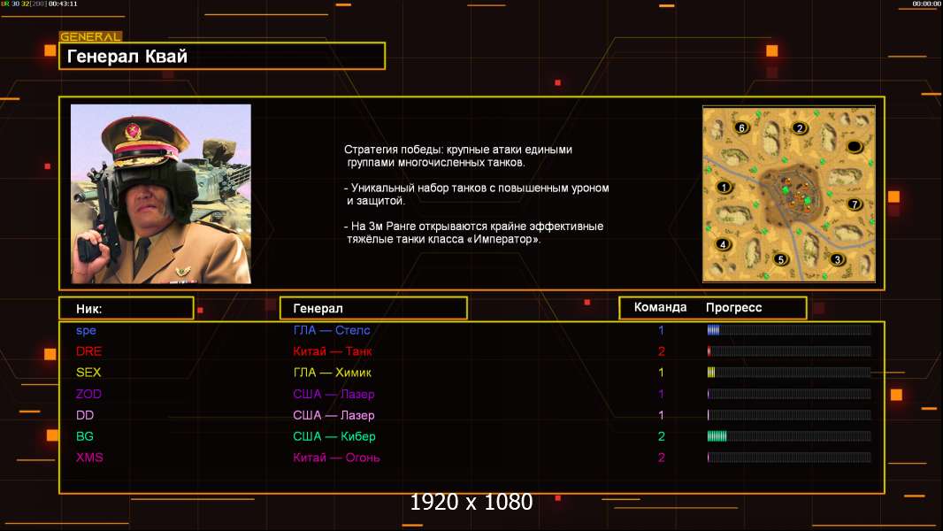Click the loading progress bar for SEX
The width and height of the screenshot is (943, 531).
pos(789,373)
